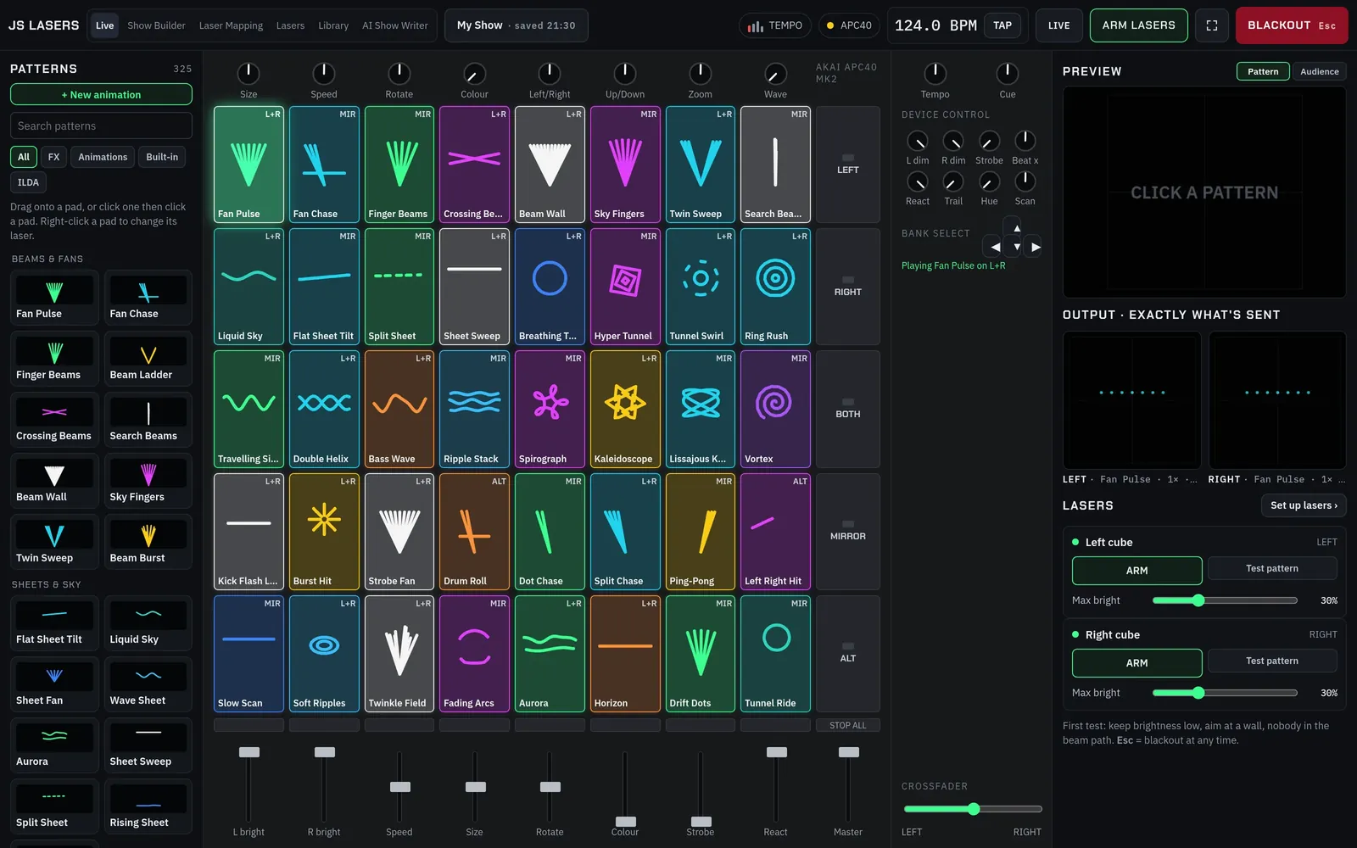
Task: Launch the Twinkle Field pad
Action: point(399,654)
